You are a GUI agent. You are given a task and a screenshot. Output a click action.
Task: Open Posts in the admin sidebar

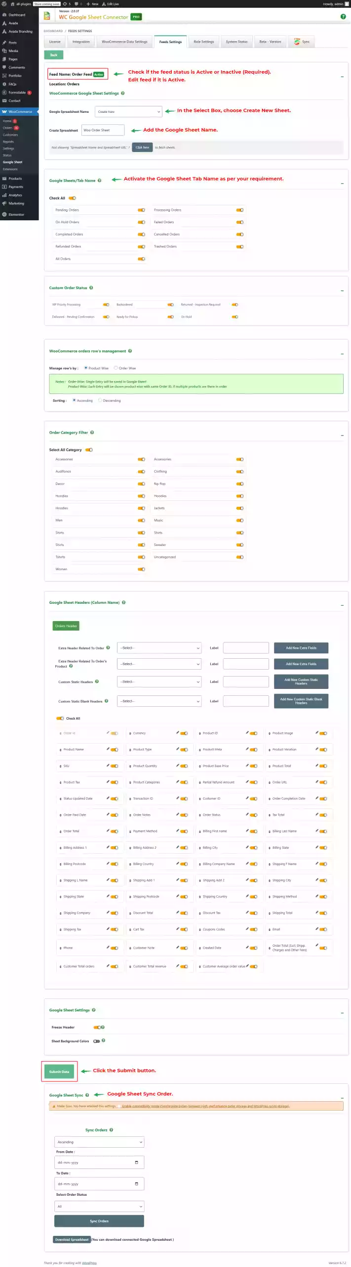tap(12, 43)
